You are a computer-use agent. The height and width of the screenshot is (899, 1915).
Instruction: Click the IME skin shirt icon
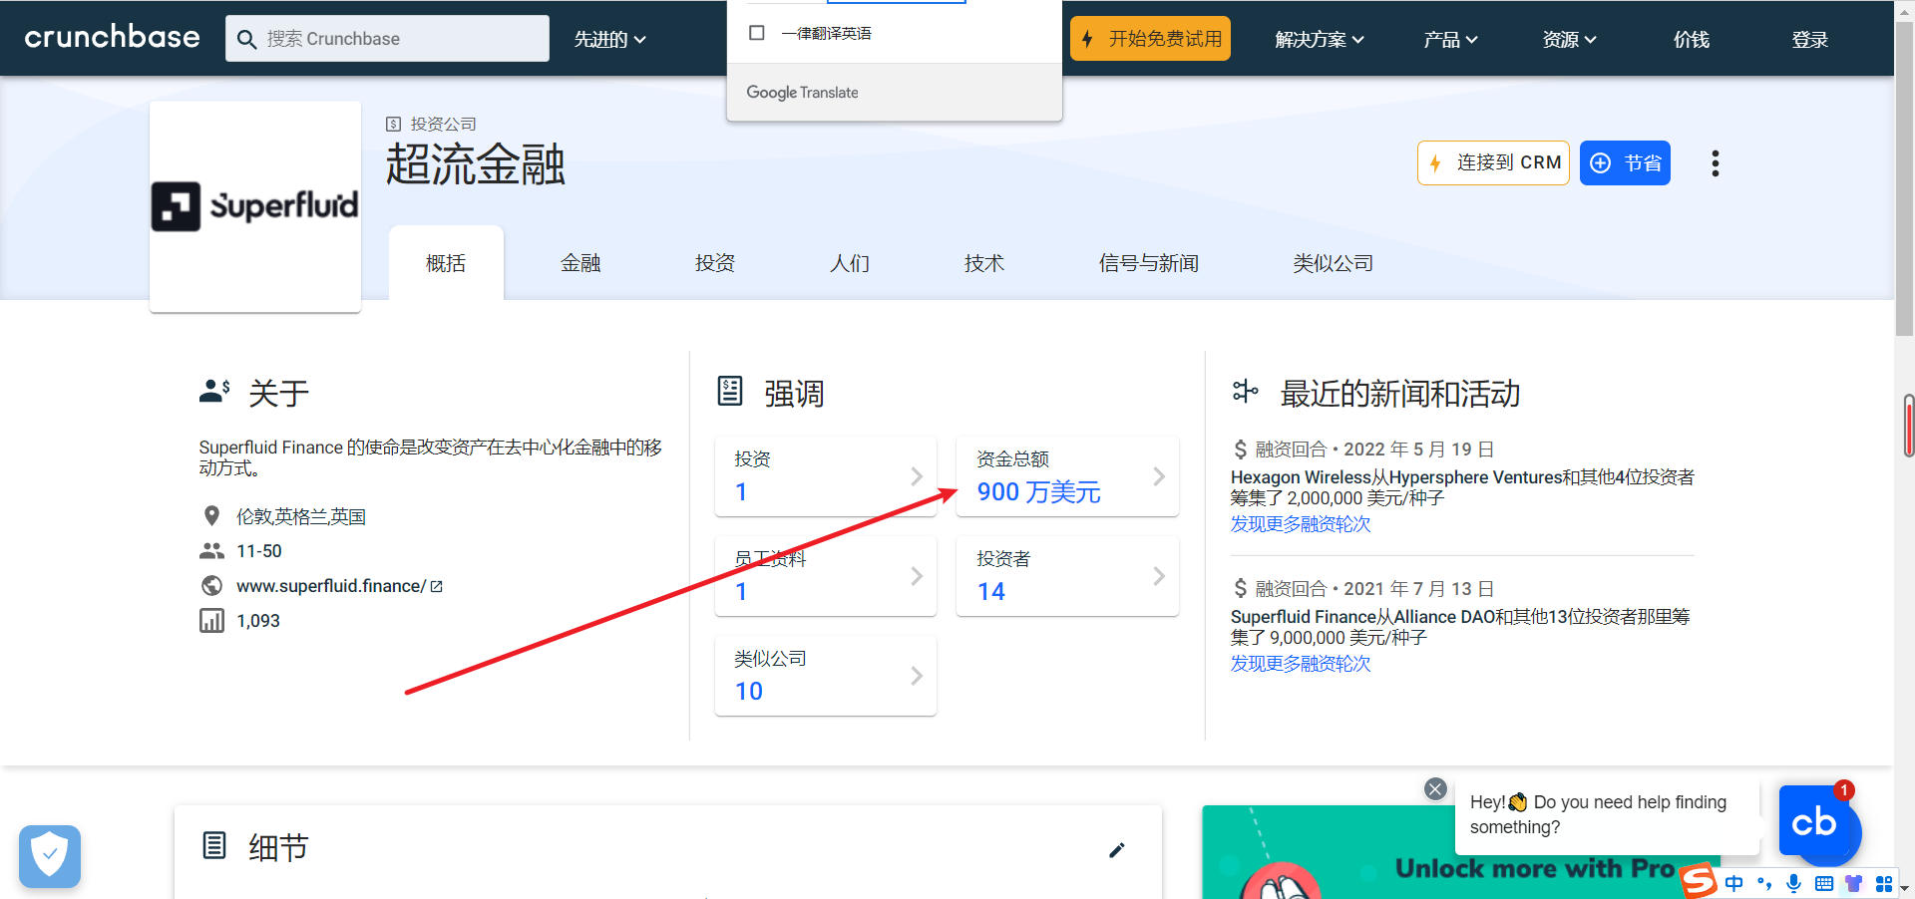click(1854, 883)
